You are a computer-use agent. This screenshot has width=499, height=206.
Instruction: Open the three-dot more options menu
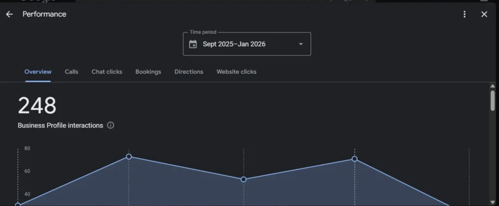coord(464,14)
